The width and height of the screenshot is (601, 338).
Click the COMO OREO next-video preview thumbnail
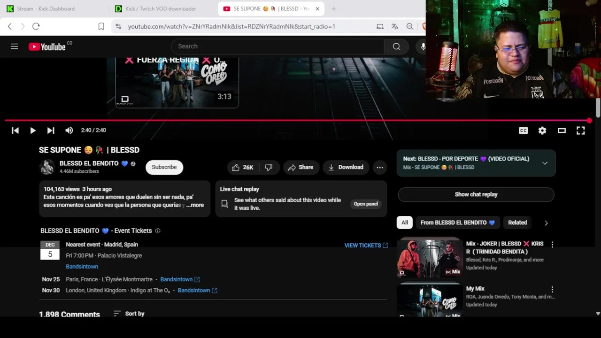(x=177, y=82)
